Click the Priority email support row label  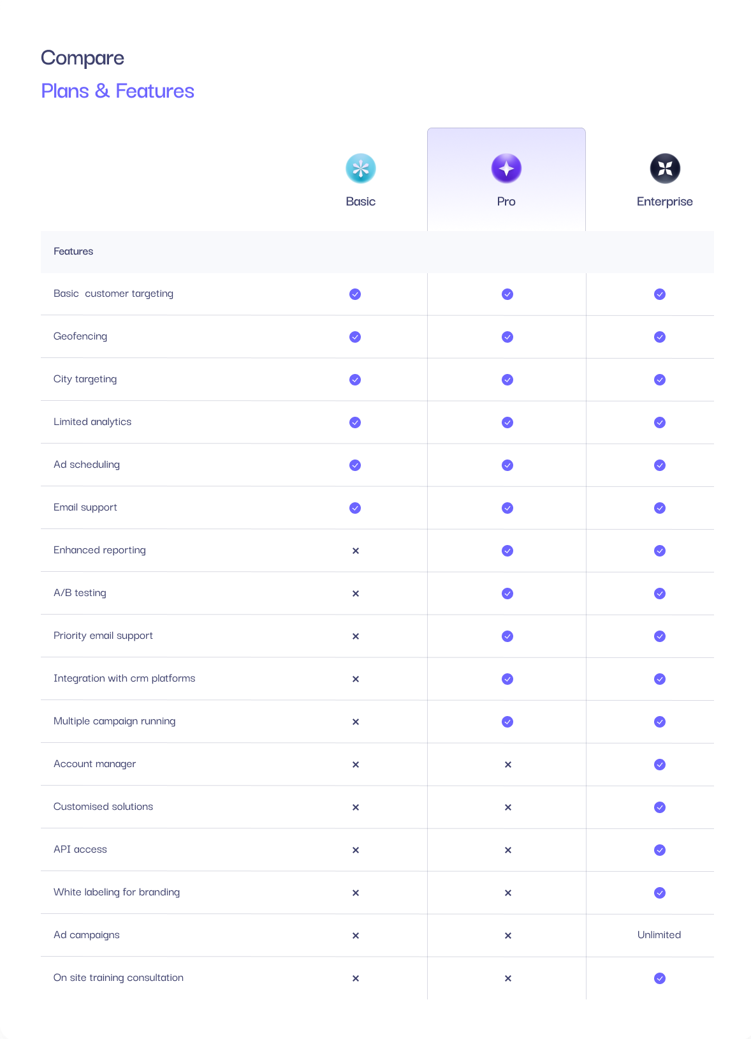103,636
